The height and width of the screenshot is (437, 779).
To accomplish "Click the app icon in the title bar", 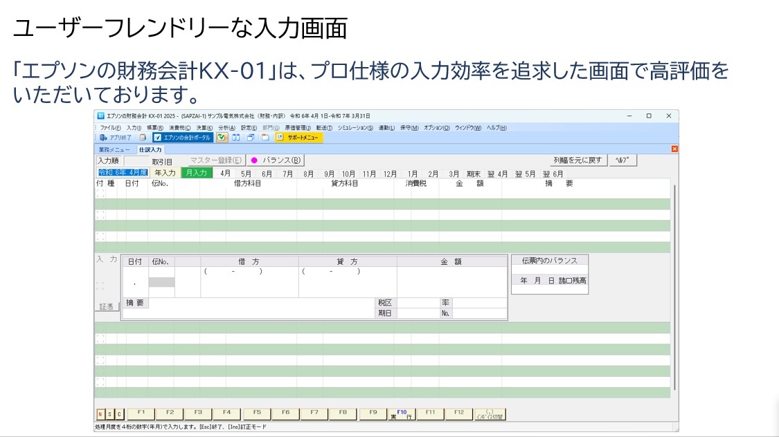I will pyautogui.click(x=100, y=116).
